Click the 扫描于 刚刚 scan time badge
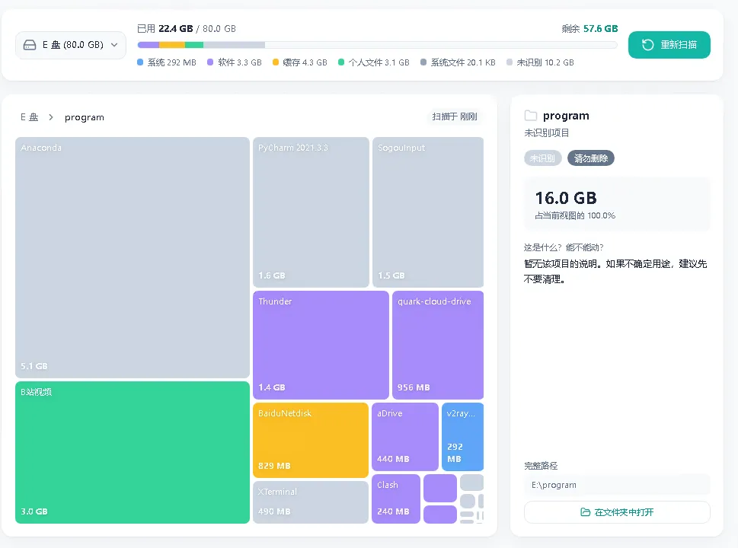Viewport: 738px width, 548px height. point(455,116)
